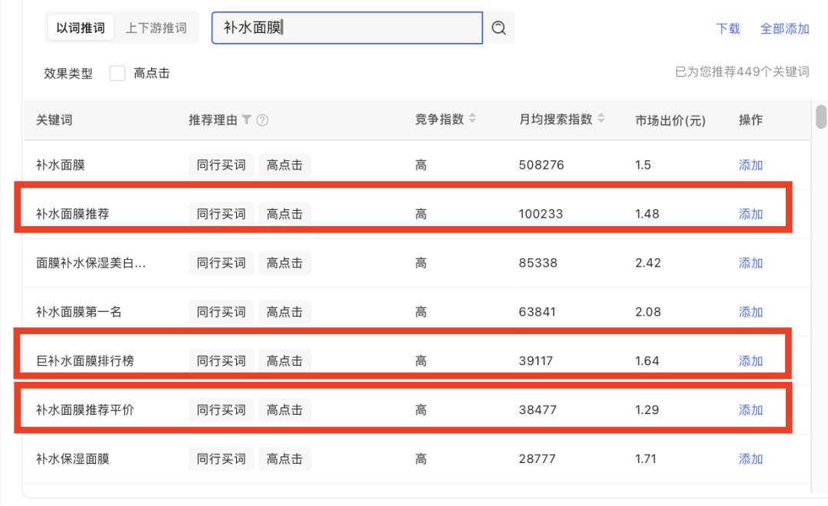Add keyword 巨补水面膜排行榜

click(x=751, y=361)
